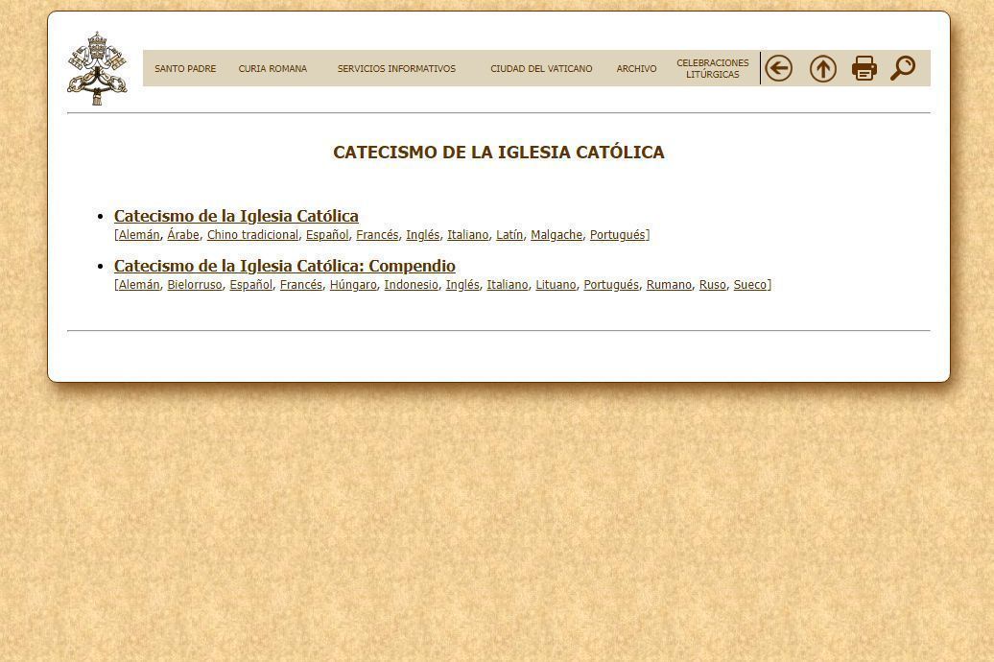994x662 pixels.
Task: Select the Rumano language link
Action: coord(669,285)
